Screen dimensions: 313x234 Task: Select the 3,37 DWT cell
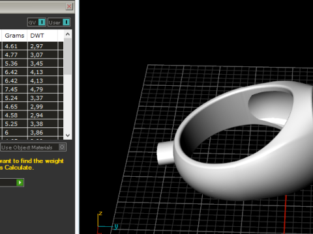click(42, 98)
